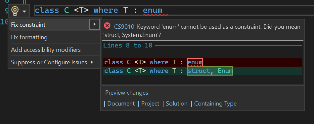The image size is (314, 124).
Task: Click the highlighted enum in removed line
Action: tap(195, 62)
